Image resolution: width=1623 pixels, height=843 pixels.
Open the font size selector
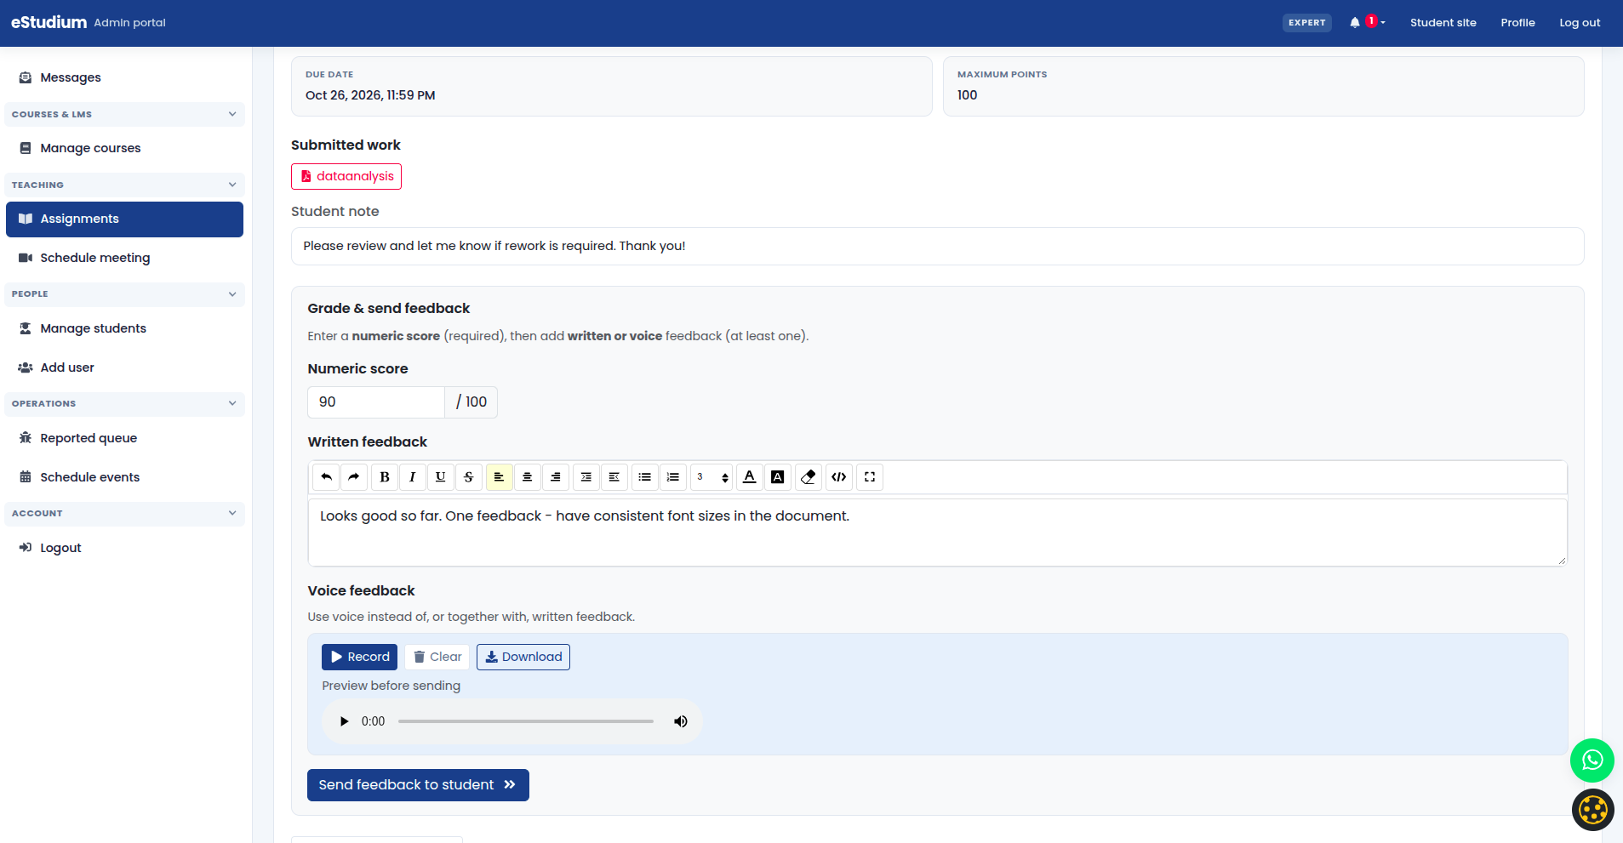pos(711,477)
